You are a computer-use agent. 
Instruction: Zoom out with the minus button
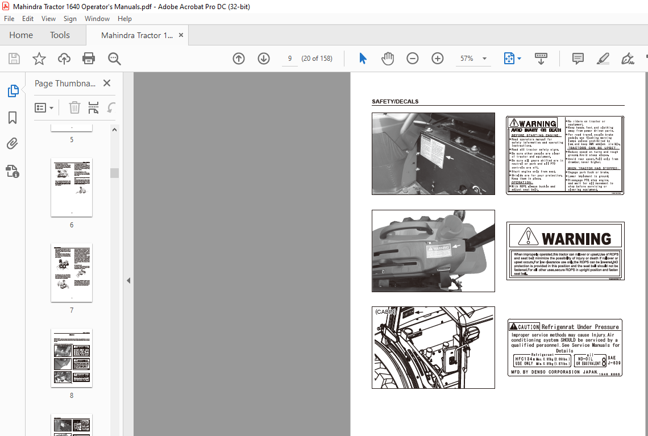click(413, 59)
